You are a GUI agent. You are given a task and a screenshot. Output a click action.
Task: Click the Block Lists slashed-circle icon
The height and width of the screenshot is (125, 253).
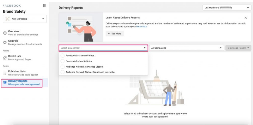[x=5, y=58]
